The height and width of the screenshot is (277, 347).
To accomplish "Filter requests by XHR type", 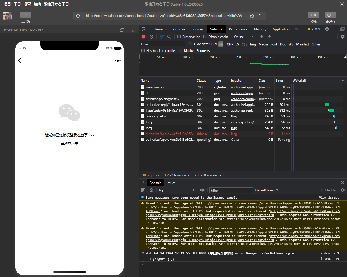I will (230, 44).
